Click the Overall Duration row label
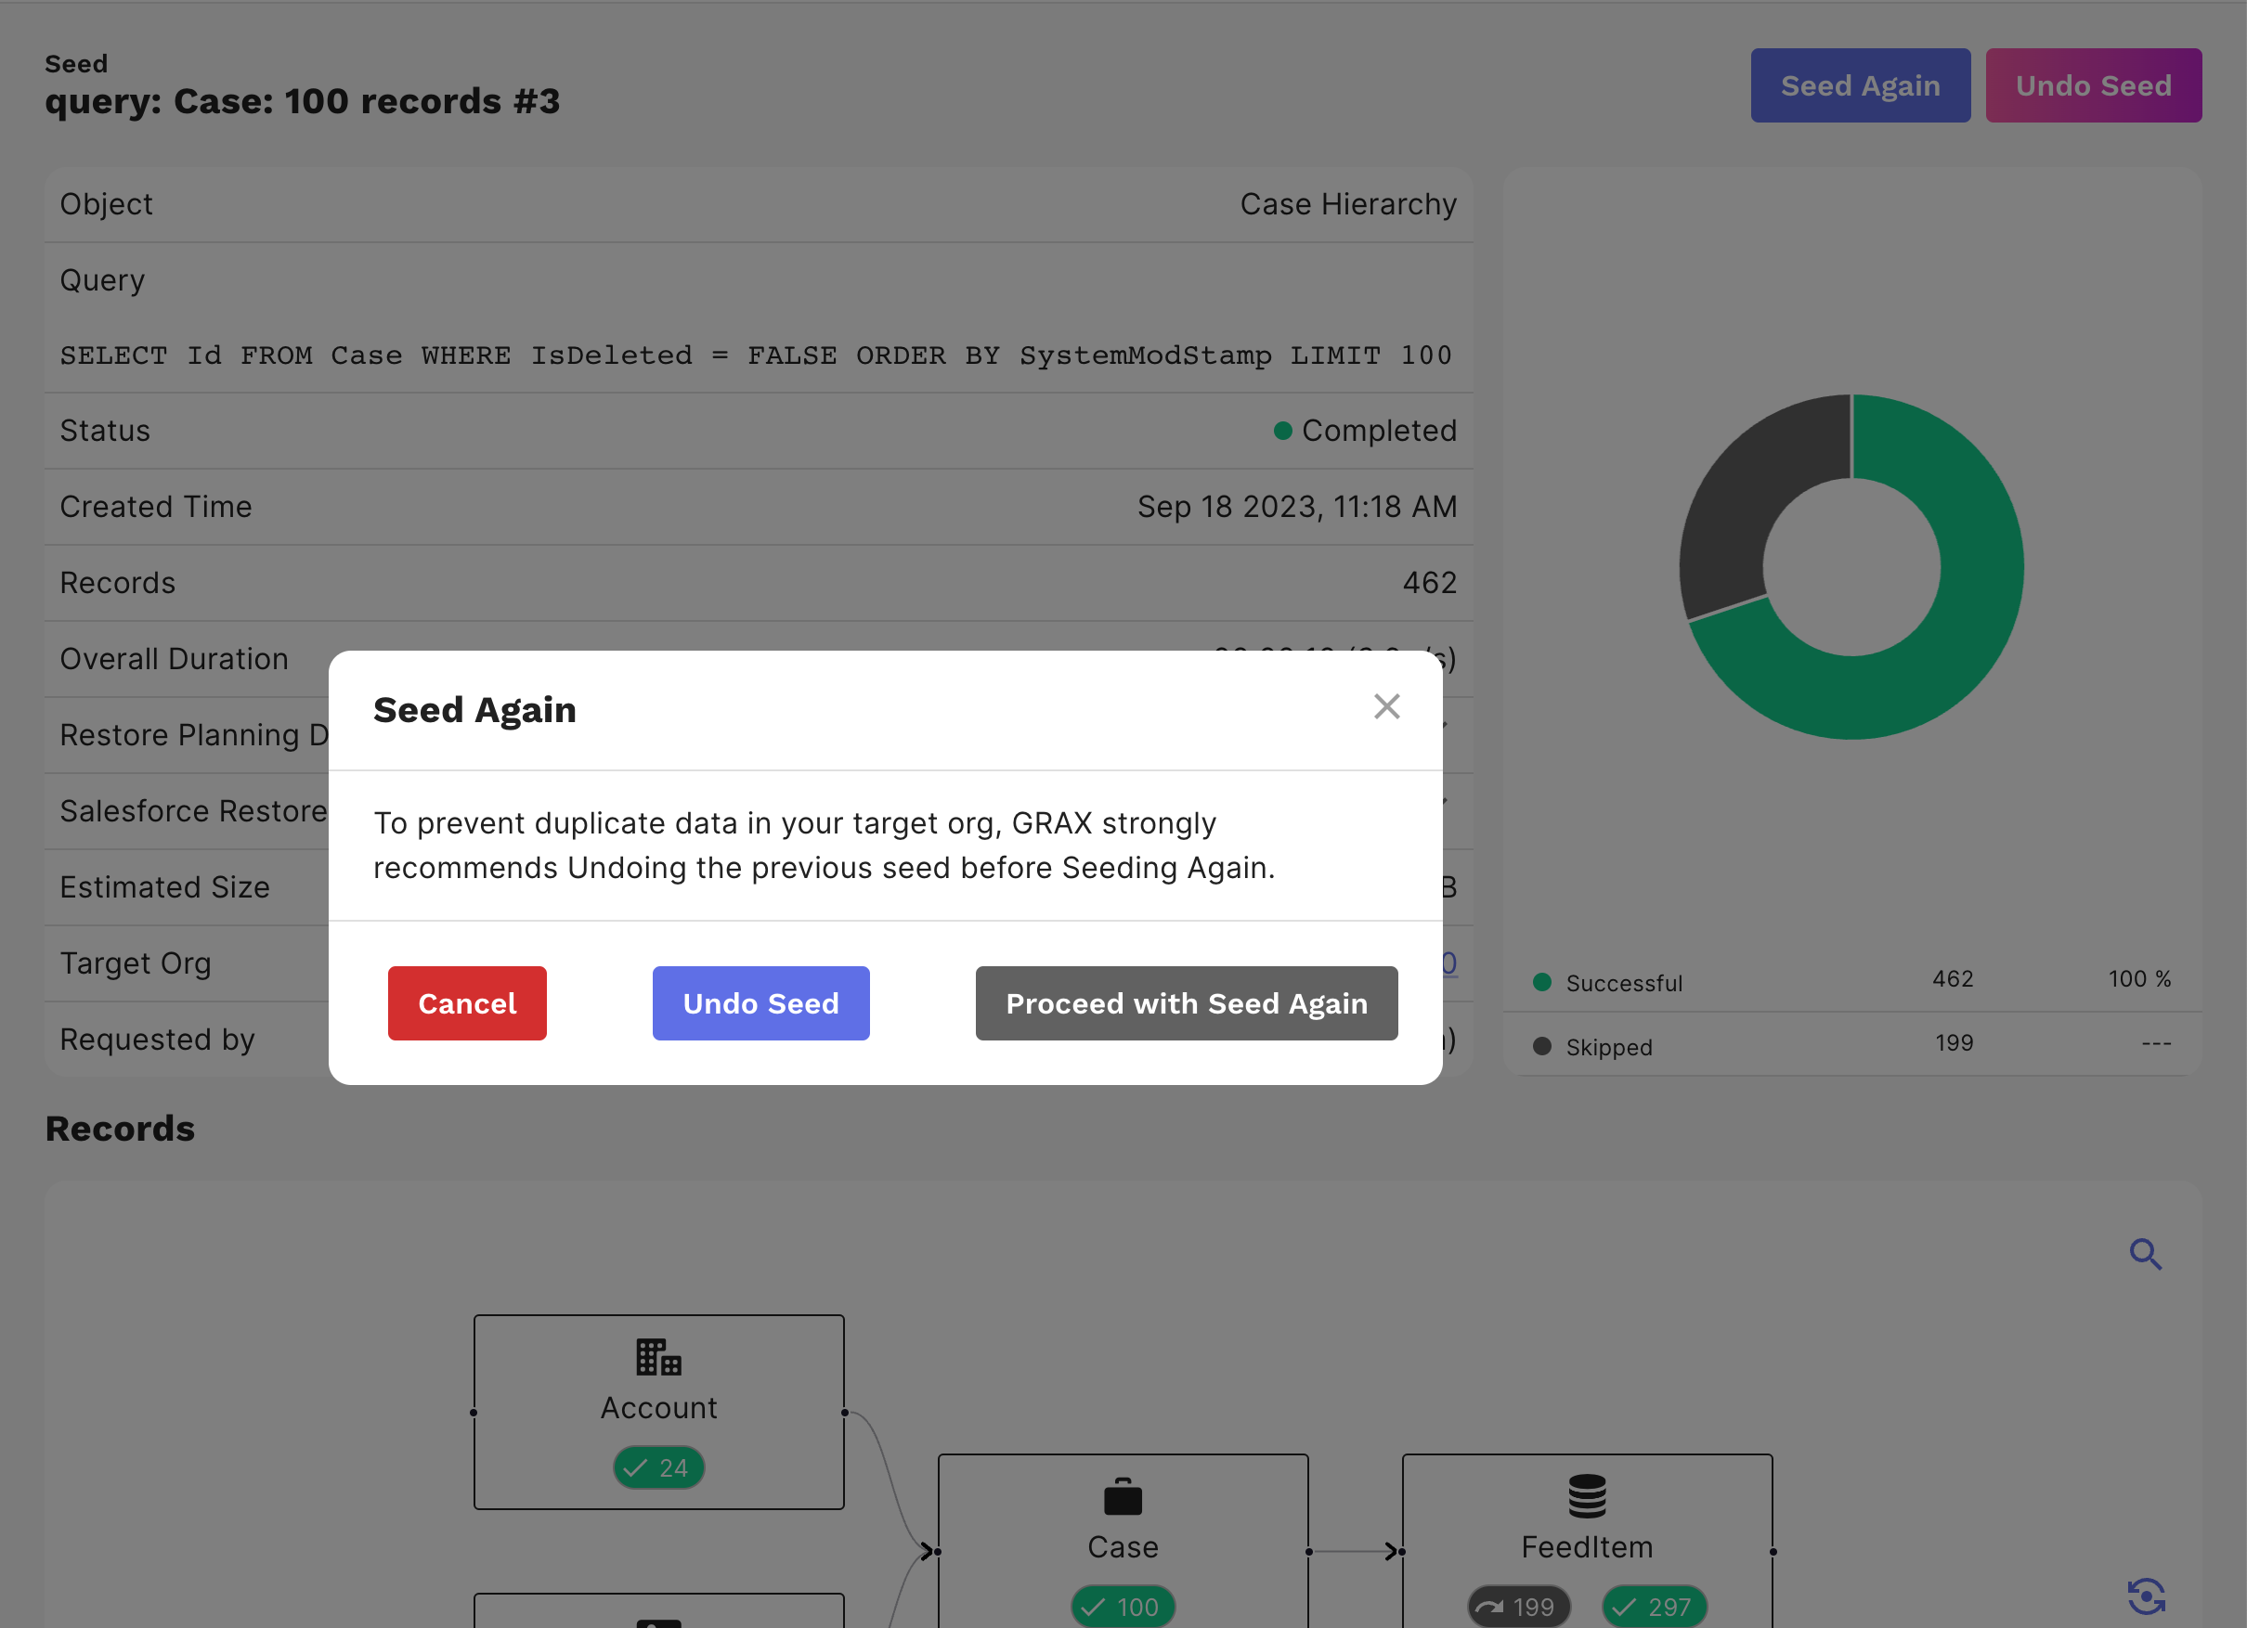The width and height of the screenshot is (2247, 1628). coord(175,658)
